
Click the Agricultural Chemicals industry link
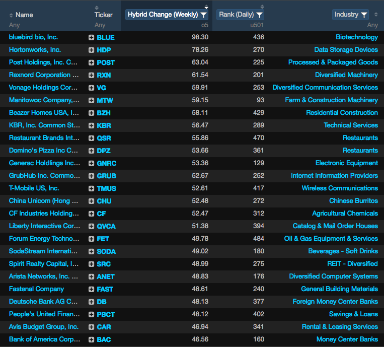pos(345,214)
